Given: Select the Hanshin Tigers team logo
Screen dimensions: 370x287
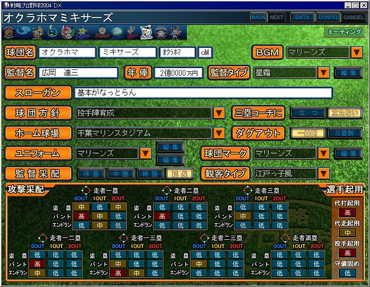Looking at the screenshot, I should pos(9,32).
